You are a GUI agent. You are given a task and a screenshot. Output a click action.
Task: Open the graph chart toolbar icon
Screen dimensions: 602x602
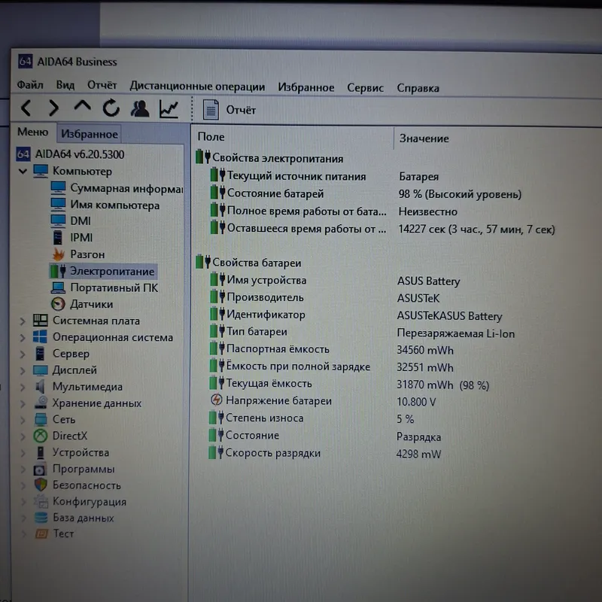click(169, 109)
